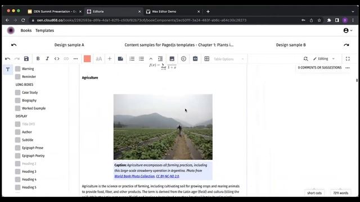Click the redo arrow in the editor toolbar
Screen dimensions: 360x202
pyautogui.click(x=17, y=59)
